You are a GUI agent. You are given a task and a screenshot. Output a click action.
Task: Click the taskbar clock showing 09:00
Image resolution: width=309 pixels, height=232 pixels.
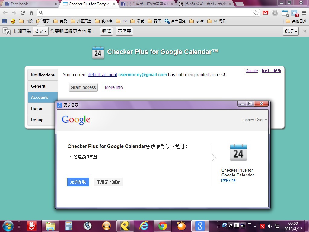(293, 226)
